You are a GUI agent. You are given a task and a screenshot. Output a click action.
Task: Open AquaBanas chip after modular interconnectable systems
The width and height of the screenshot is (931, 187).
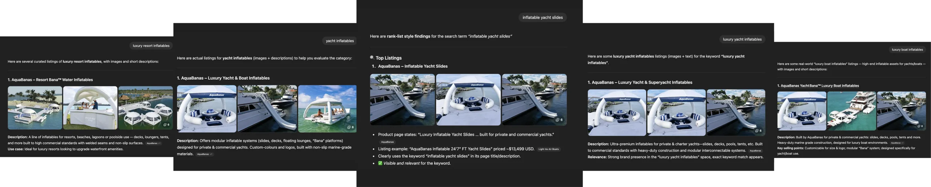755,151
